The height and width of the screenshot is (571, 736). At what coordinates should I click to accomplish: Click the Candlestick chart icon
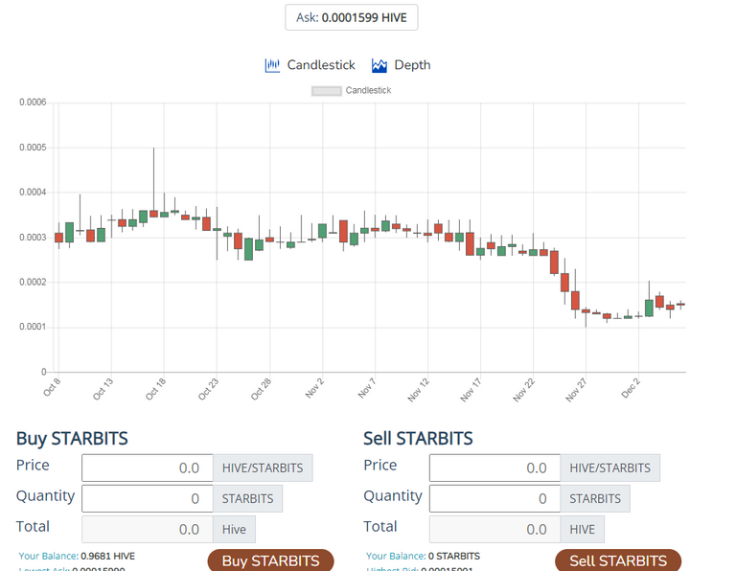point(272,65)
